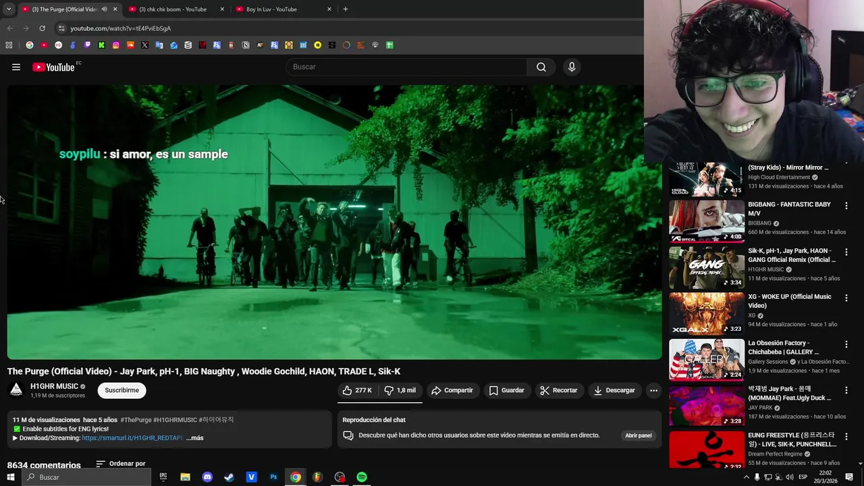The height and width of the screenshot is (486, 864).
Task: Play BIGBANG FANTASTIC BABY M/V
Action: point(706,221)
